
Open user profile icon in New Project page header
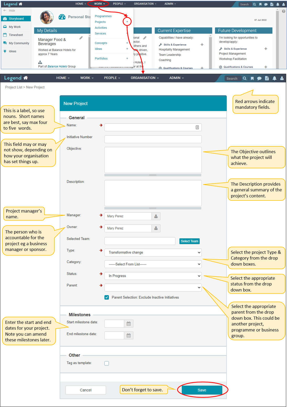click(282, 78)
